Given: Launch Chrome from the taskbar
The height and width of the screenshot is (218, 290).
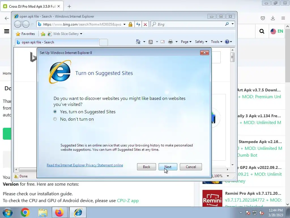Looking at the screenshot, I should tap(25, 212).
